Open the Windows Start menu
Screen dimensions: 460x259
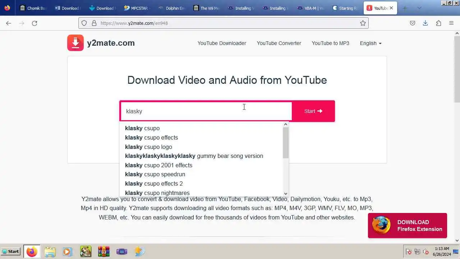[10, 251]
